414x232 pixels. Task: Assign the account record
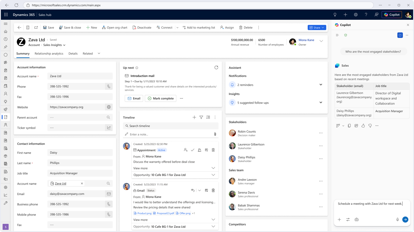coord(227,28)
